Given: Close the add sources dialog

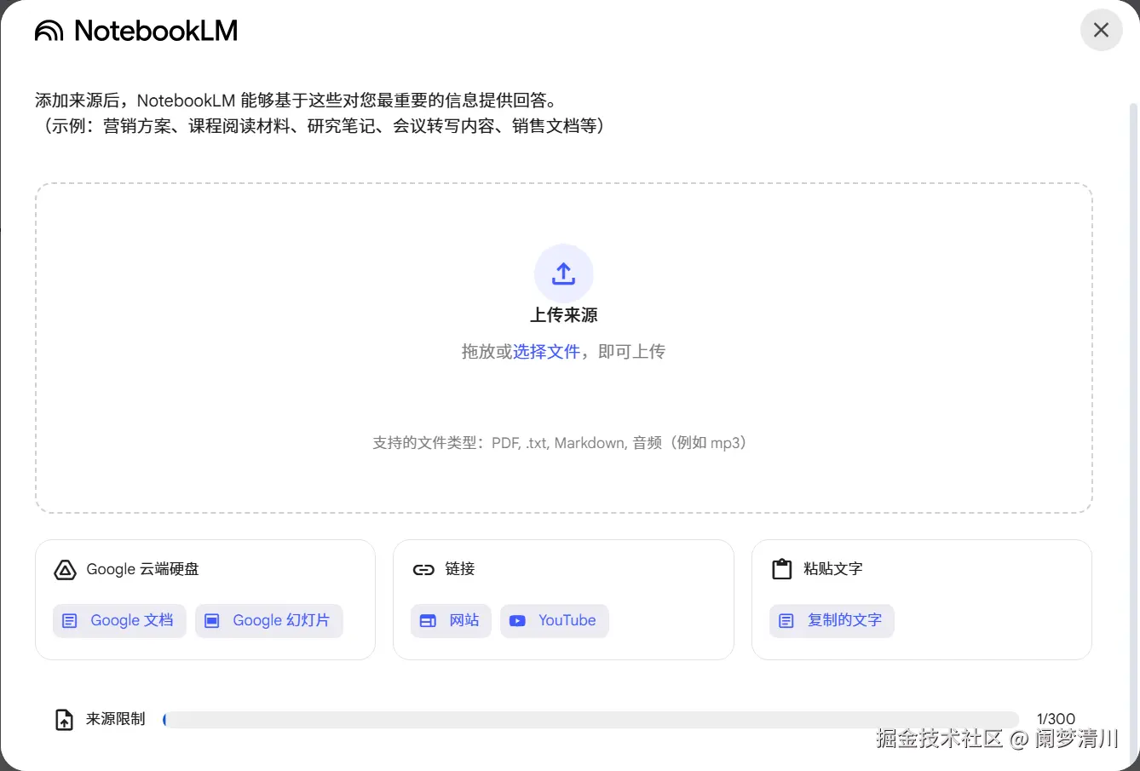Looking at the screenshot, I should (1101, 30).
